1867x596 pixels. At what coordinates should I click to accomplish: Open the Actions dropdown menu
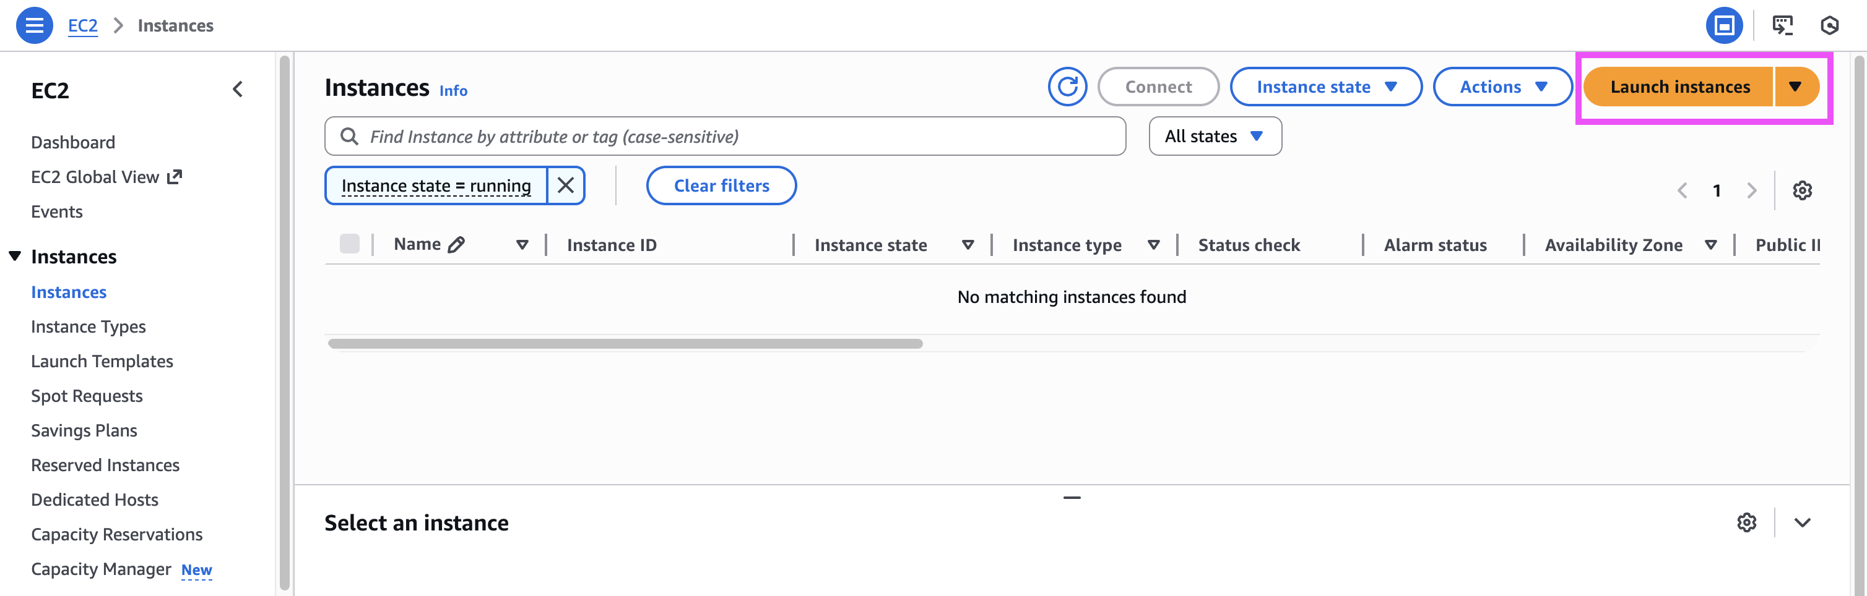coord(1502,87)
